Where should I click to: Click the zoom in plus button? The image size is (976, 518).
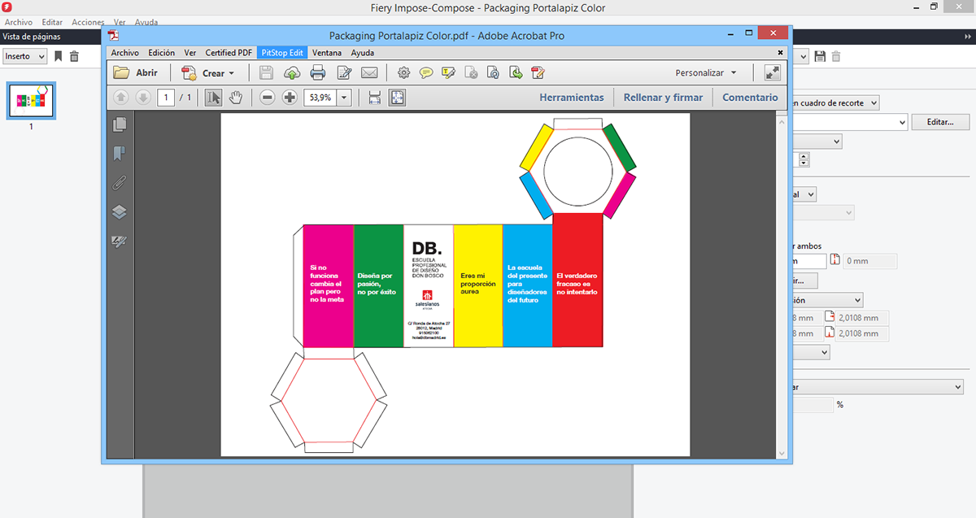290,98
